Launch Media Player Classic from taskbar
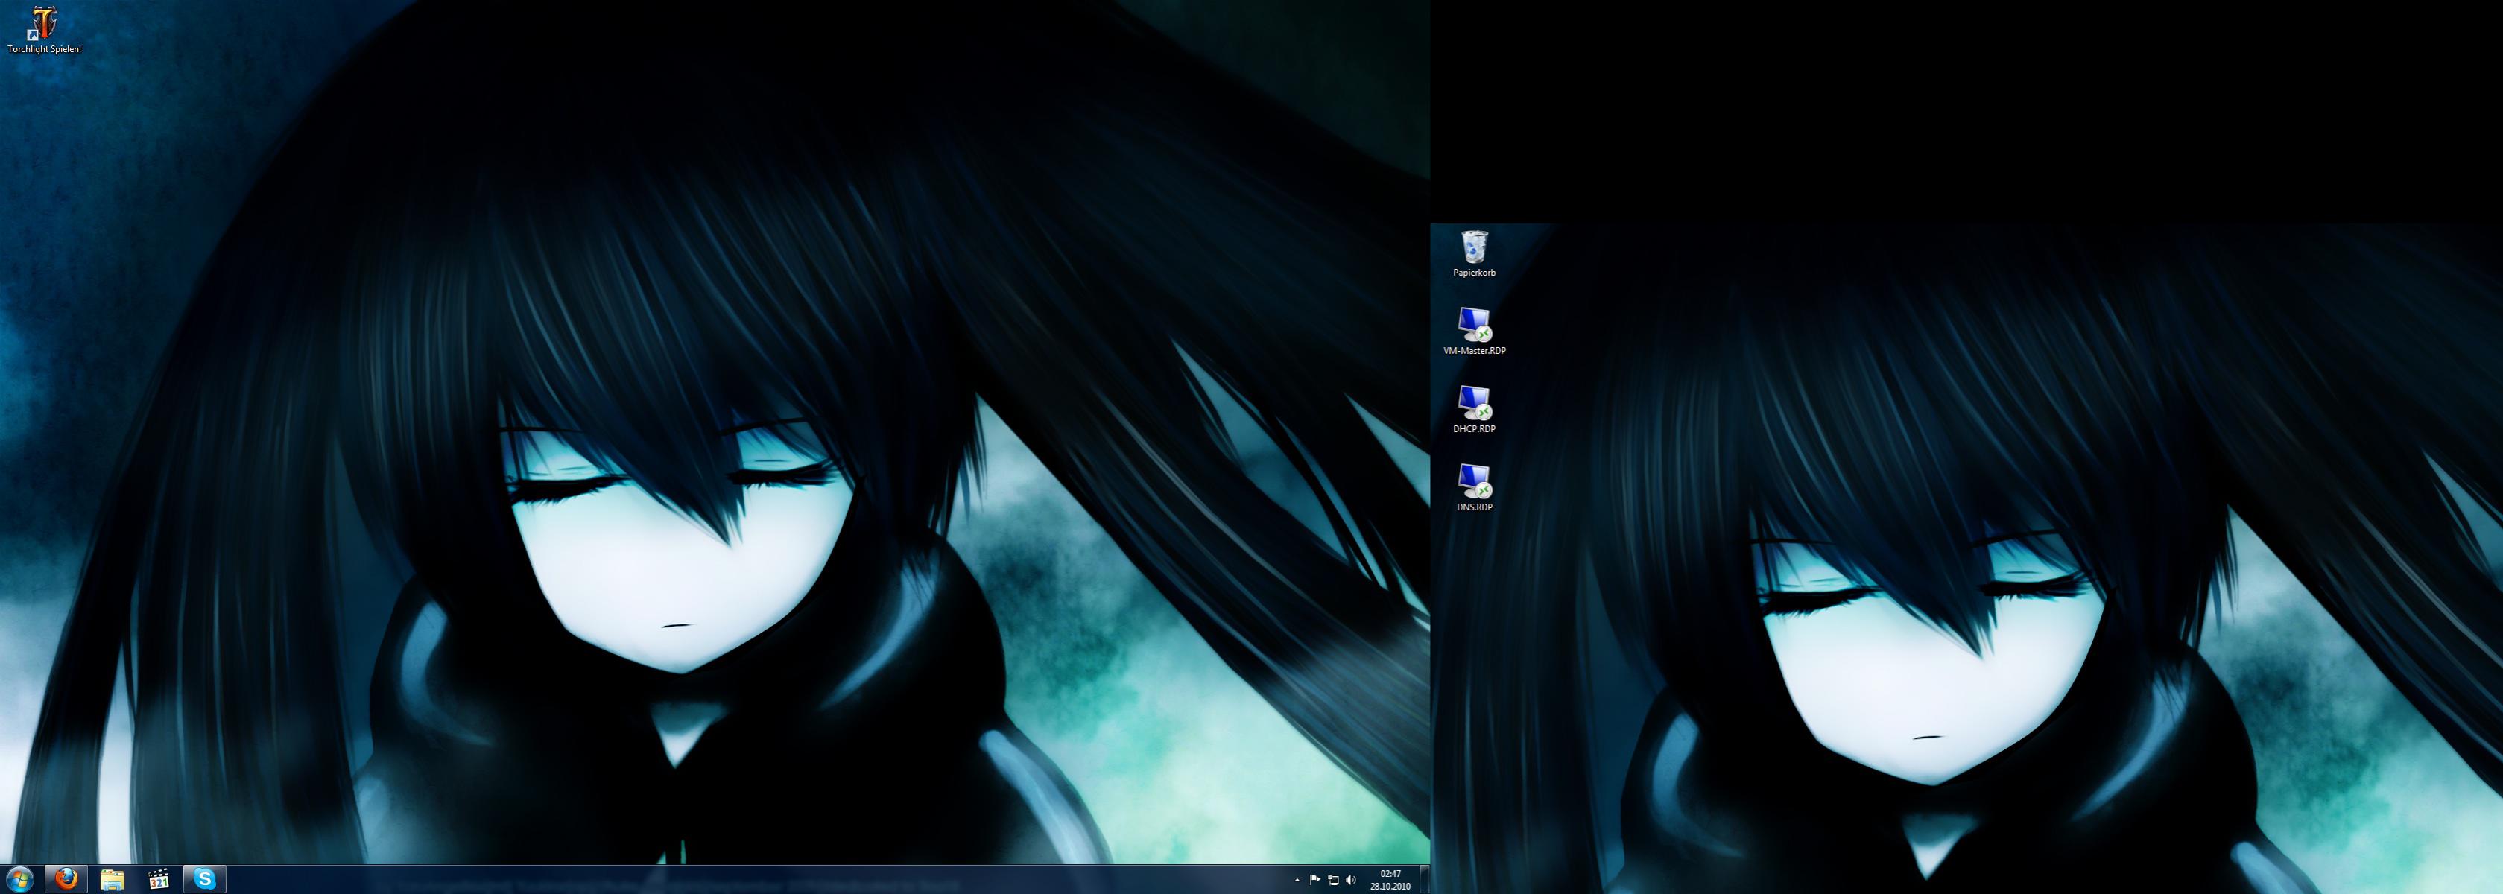This screenshot has width=2503, height=894. coord(159,879)
